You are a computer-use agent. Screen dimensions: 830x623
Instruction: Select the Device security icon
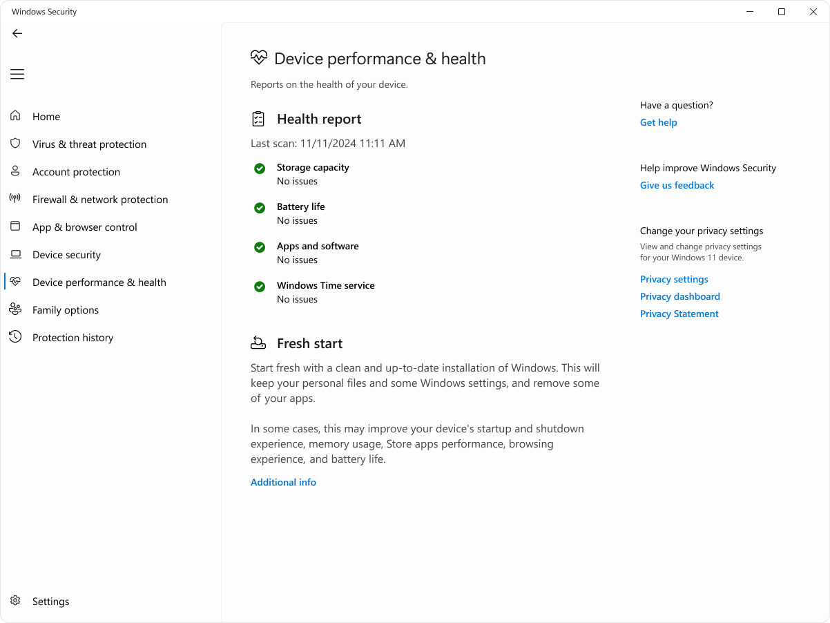tap(15, 254)
